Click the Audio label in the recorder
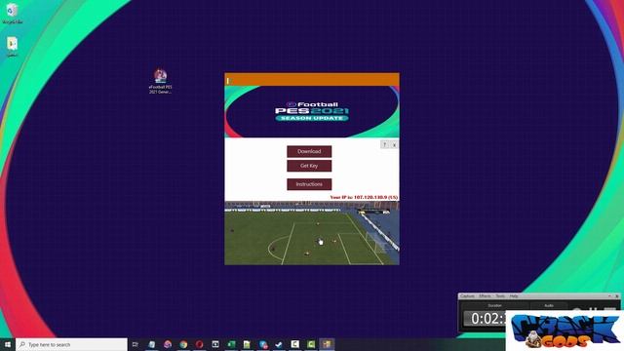Screen dimensions: 624x351 tap(549, 305)
